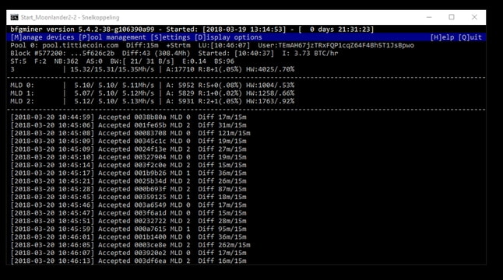Click the bfgminer version 5.4.2-38-g106390a99 text
The width and height of the screenshot is (503, 280).
(x=82, y=29)
